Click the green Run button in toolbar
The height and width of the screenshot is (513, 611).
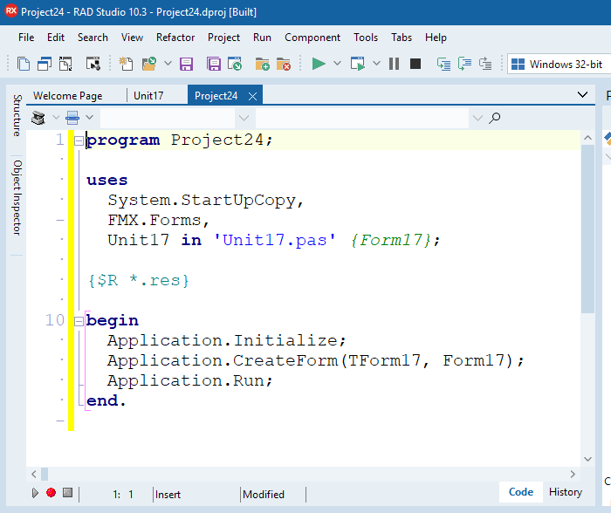click(x=319, y=64)
